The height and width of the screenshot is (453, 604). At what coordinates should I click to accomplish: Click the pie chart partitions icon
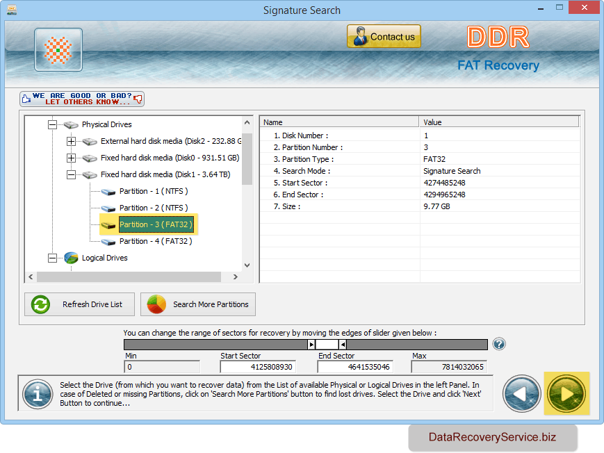point(156,304)
